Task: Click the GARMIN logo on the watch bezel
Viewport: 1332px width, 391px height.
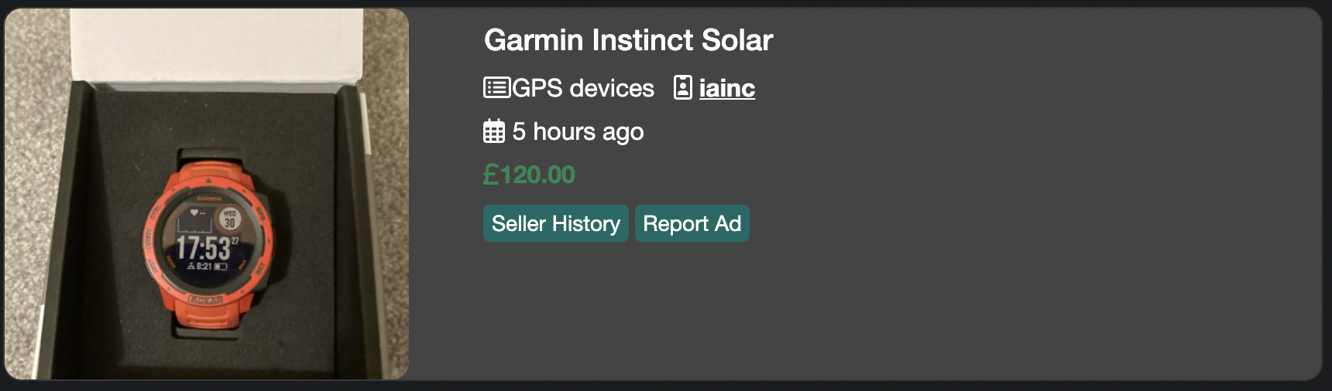Action: [x=208, y=199]
